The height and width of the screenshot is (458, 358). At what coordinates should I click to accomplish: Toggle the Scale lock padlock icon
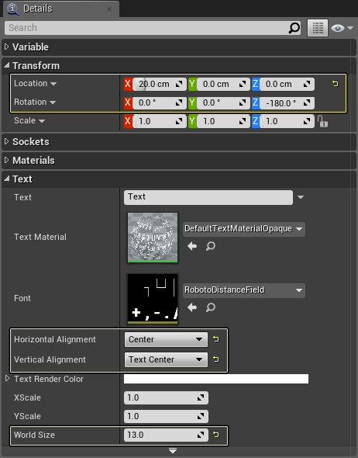pos(322,121)
